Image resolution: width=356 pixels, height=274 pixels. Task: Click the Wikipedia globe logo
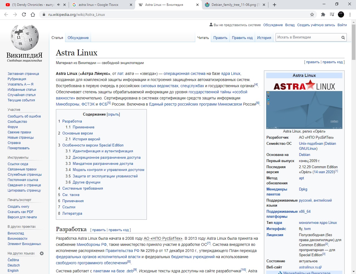24,38
